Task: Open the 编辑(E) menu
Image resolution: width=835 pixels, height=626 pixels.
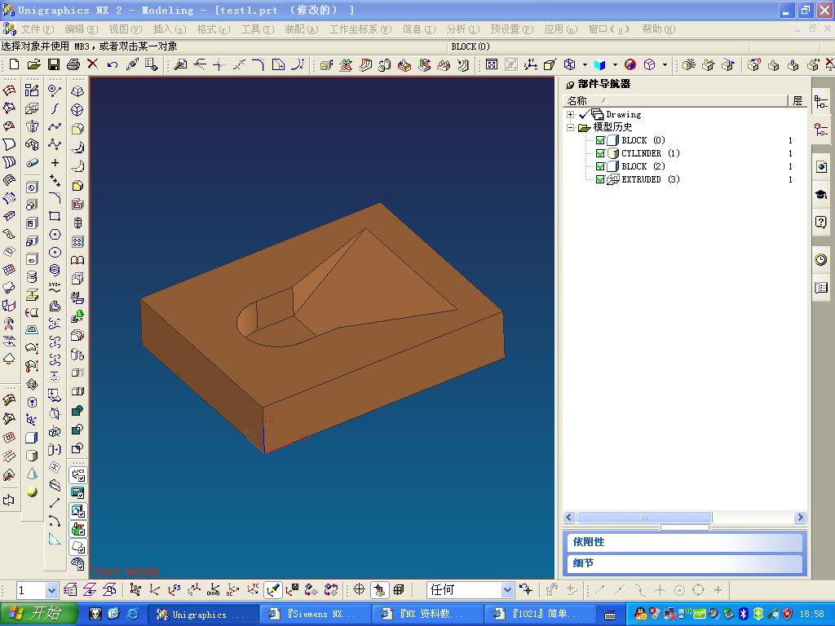Action: (x=81, y=29)
